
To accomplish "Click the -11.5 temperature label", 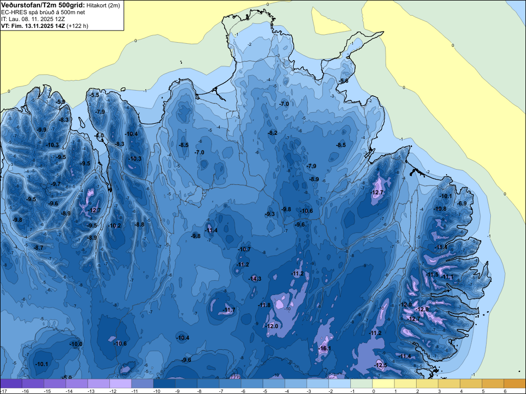I will click(432, 274).
